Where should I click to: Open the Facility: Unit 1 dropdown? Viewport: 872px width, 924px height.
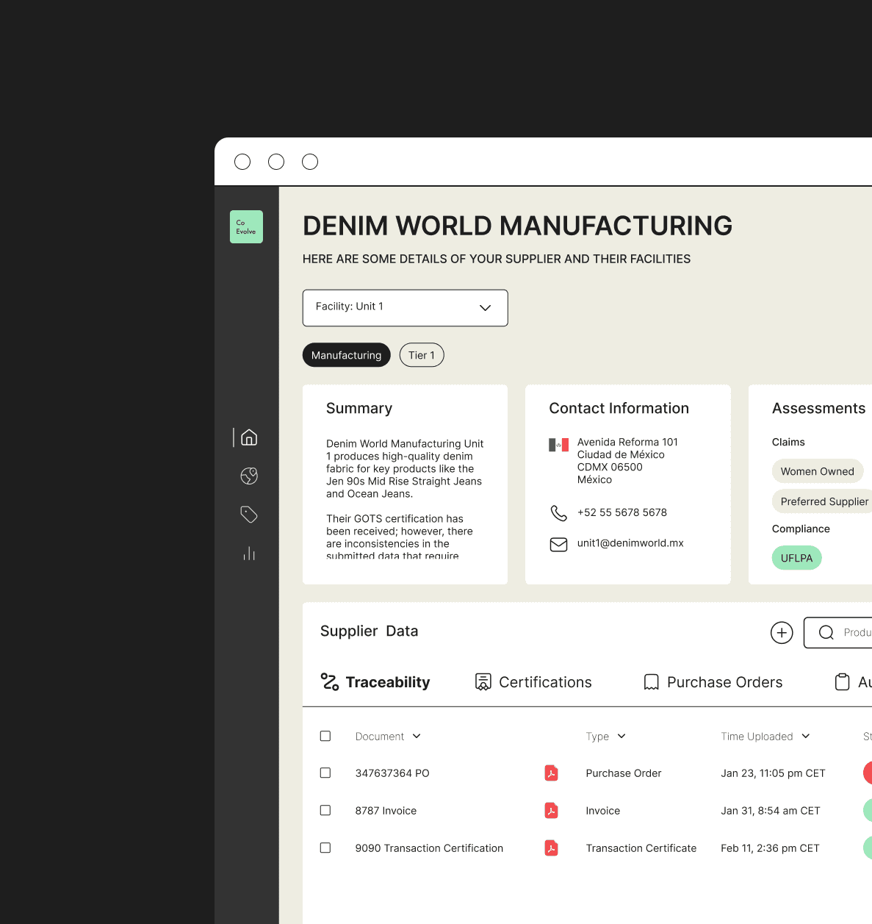(x=405, y=308)
